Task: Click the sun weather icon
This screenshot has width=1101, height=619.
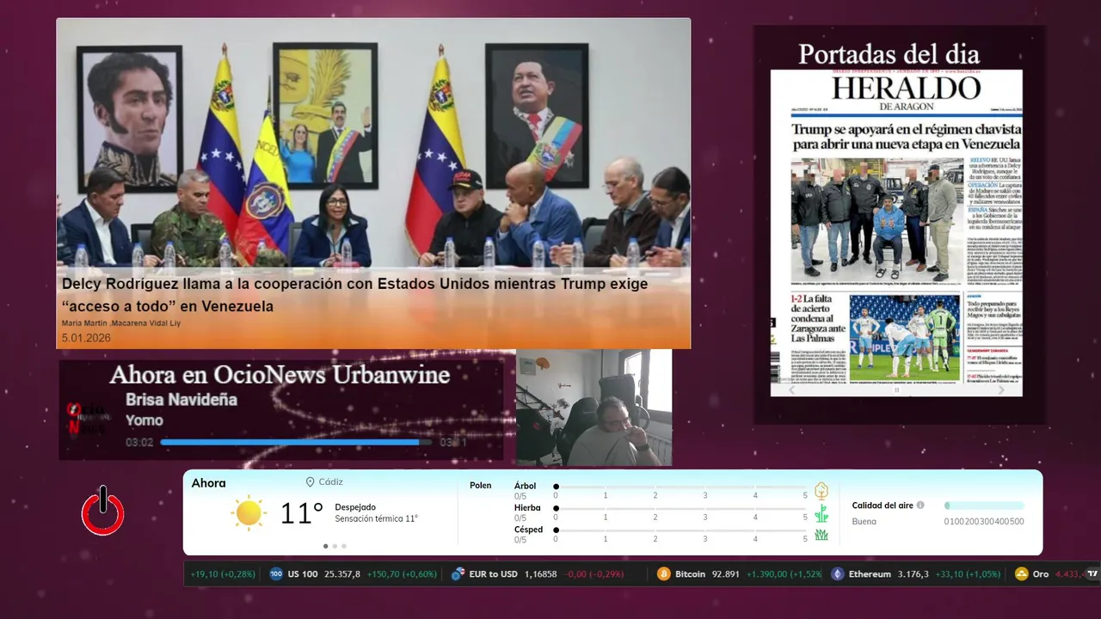Action: point(249,513)
